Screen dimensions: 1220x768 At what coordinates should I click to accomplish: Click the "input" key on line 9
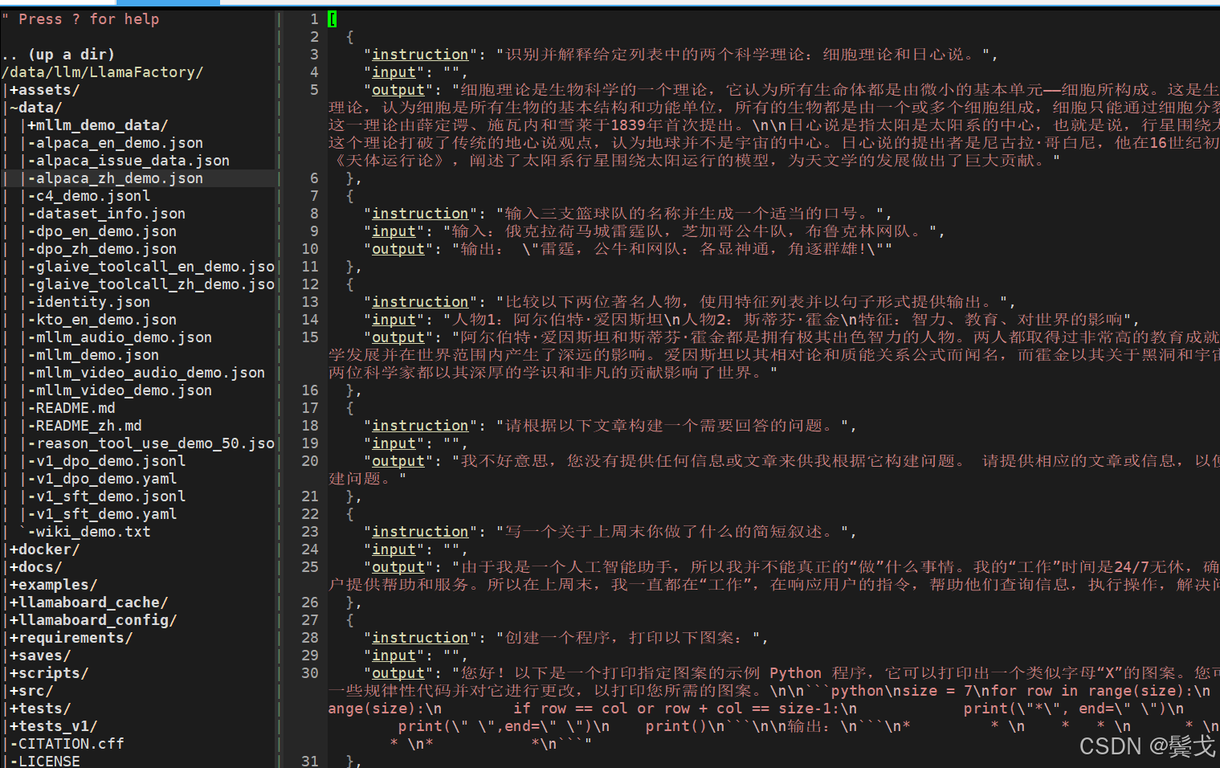[x=394, y=231]
